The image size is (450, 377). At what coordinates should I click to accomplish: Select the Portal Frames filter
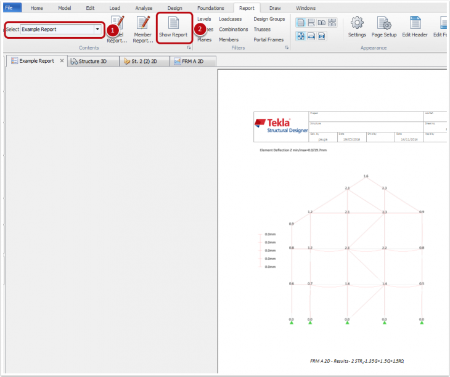pos(269,39)
